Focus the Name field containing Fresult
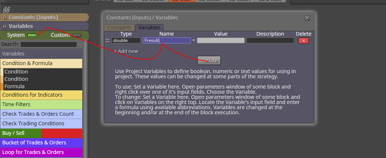This screenshot has height=158, width=386. point(166,40)
